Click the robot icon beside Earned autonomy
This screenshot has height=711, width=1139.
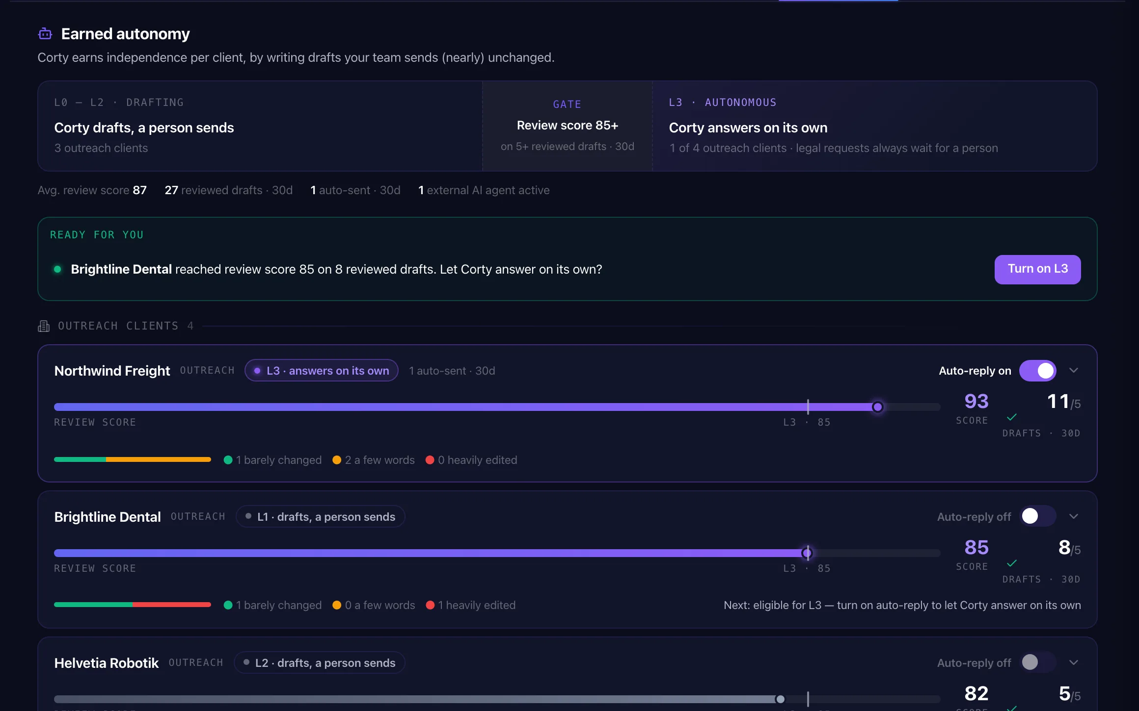click(x=45, y=34)
